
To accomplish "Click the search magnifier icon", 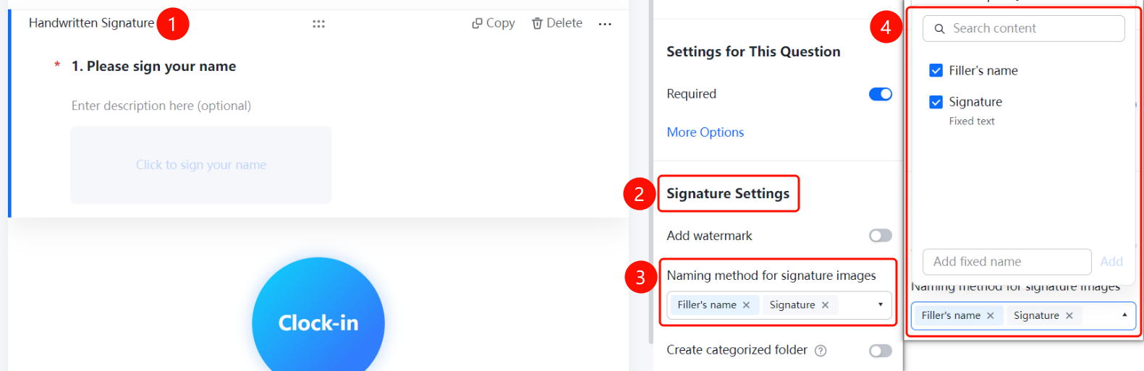I will [939, 29].
